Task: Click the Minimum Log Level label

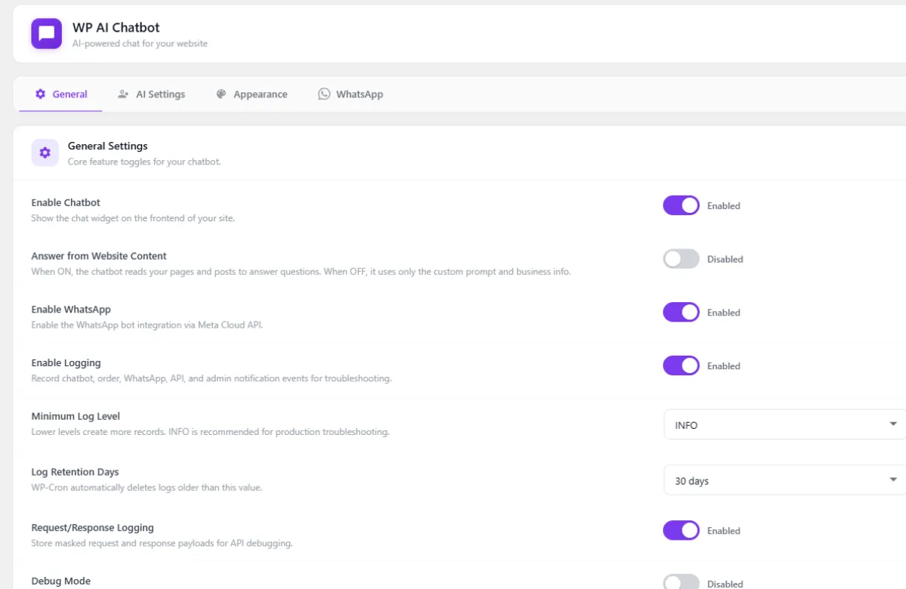Action: [75, 416]
